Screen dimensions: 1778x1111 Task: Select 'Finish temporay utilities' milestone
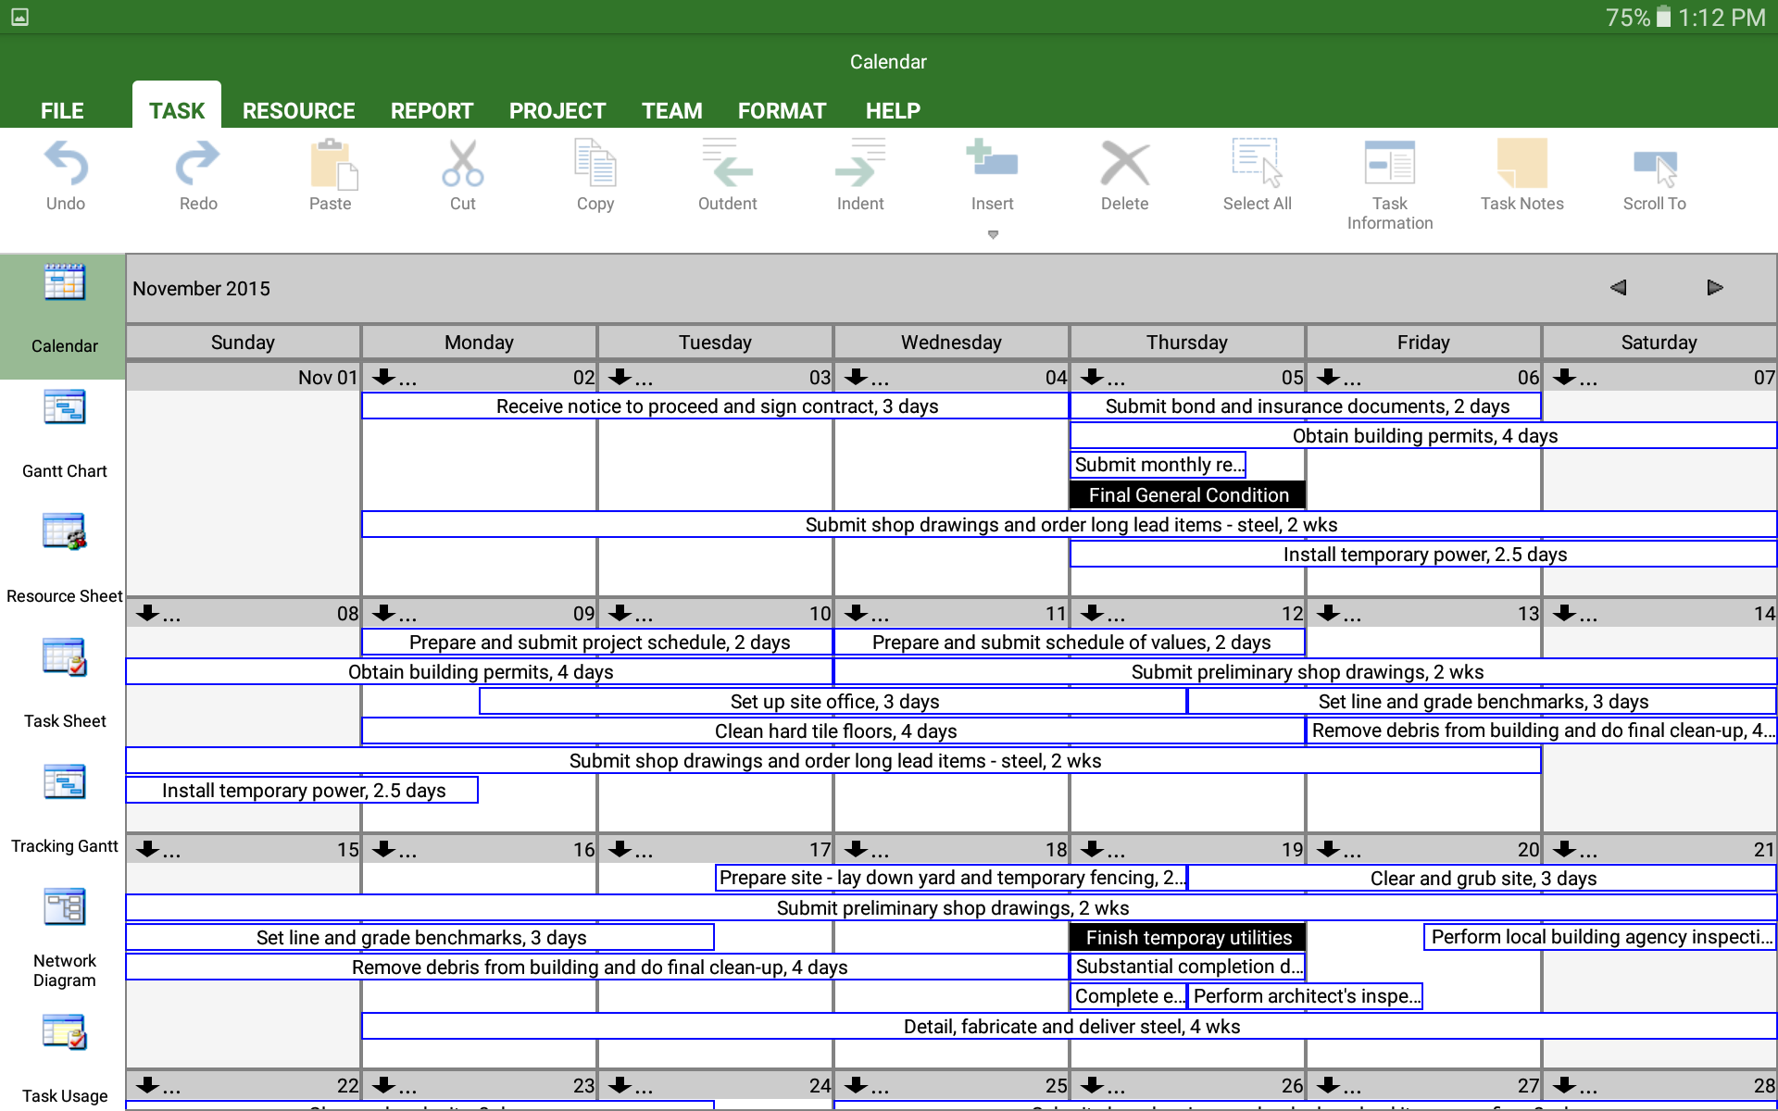[x=1188, y=938]
